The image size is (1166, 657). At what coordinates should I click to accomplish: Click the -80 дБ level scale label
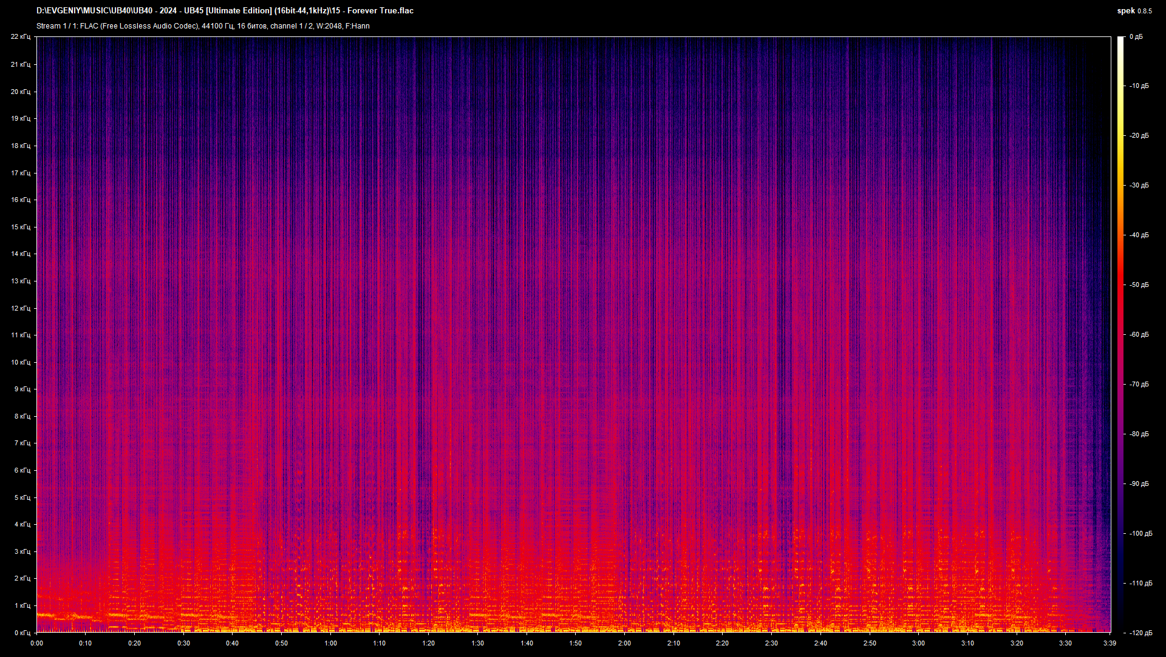(1139, 434)
